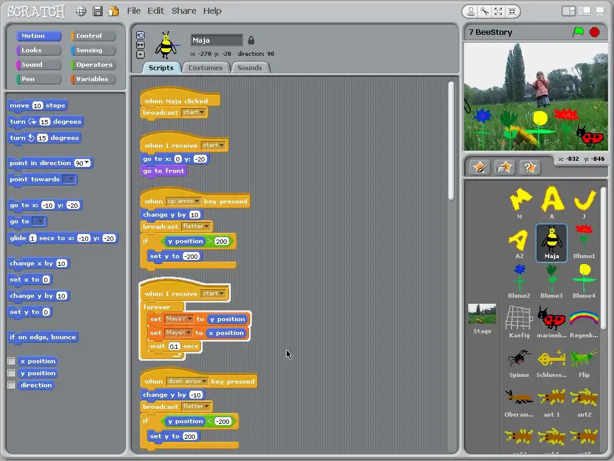Open the Share menu
This screenshot has height=461, width=614.
click(183, 11)
